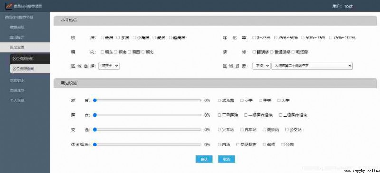Enable the 公交站 transport checkbox
The height and width of the screenshot is (173, 380).
[287, 130]
